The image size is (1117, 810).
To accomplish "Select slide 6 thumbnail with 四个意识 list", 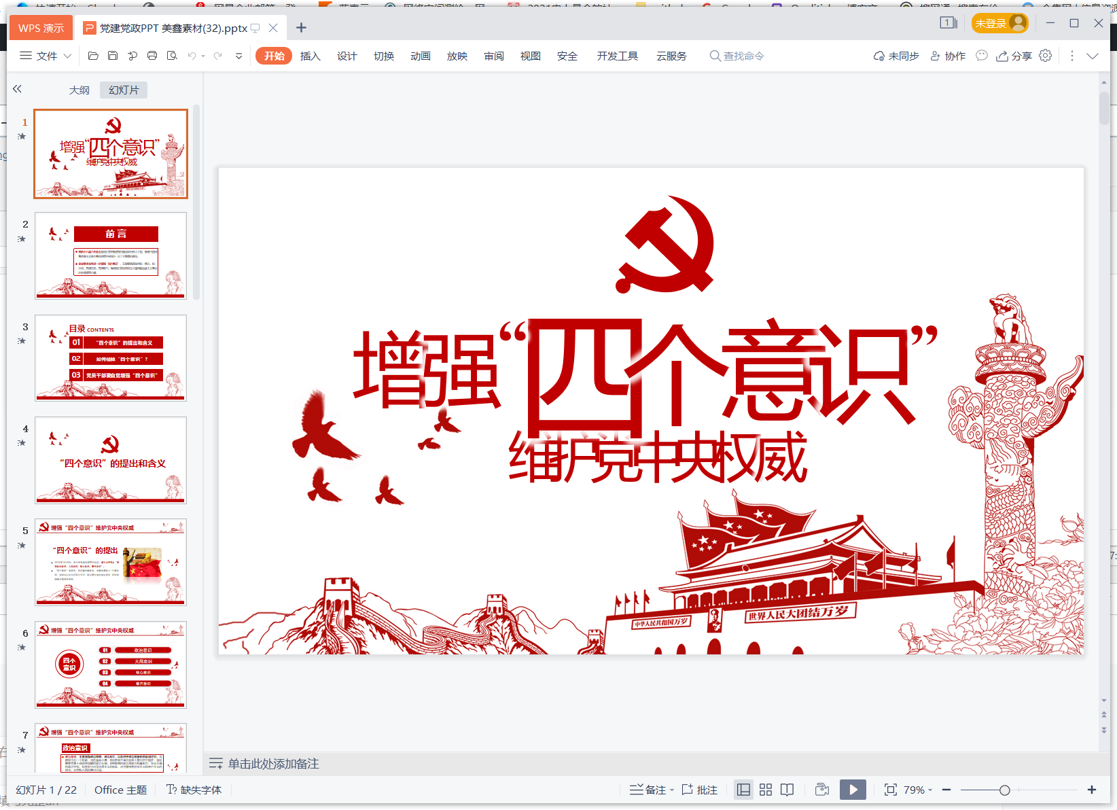I will (111, 665).
